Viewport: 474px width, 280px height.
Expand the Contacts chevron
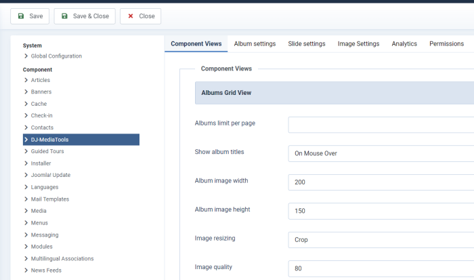click(x=26, y=127)
